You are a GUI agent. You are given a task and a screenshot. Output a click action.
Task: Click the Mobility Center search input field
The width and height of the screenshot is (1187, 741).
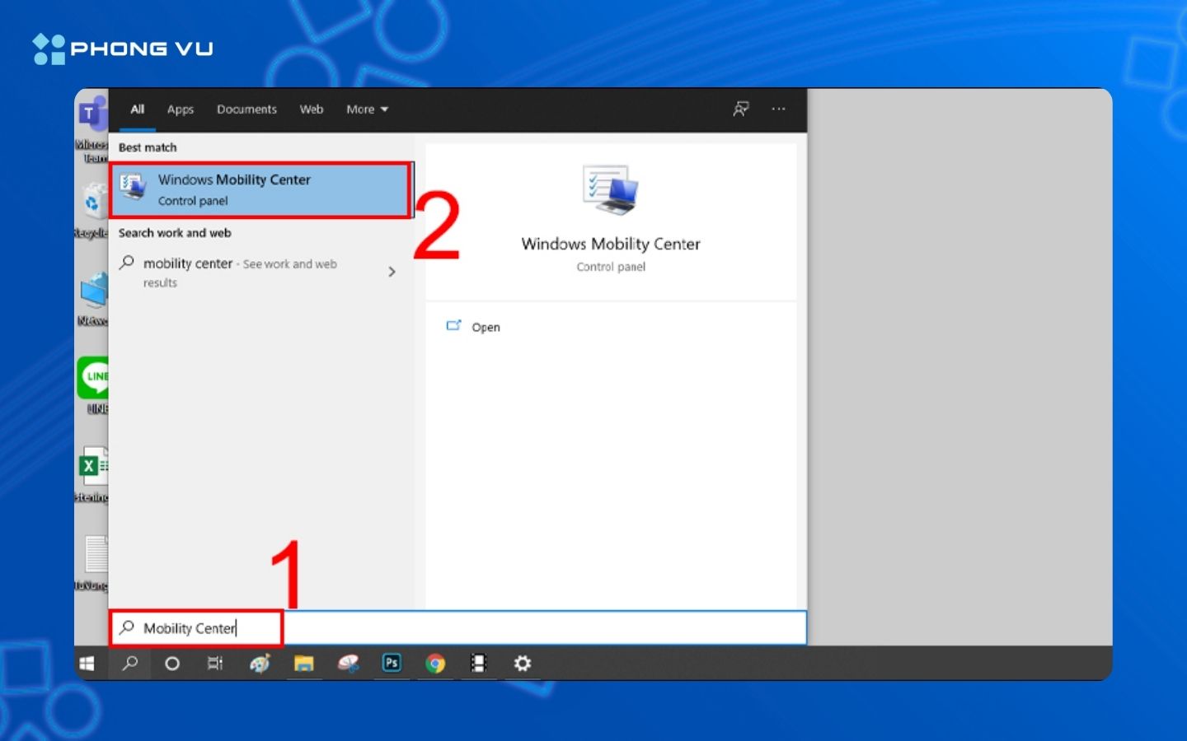pos(196,627)
